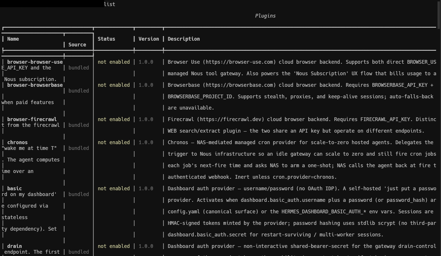The height and width of the screenshot is (256, 441).
Task: Click 'Dashboard auth provider — username/password' line
Action: click(302, 189)
